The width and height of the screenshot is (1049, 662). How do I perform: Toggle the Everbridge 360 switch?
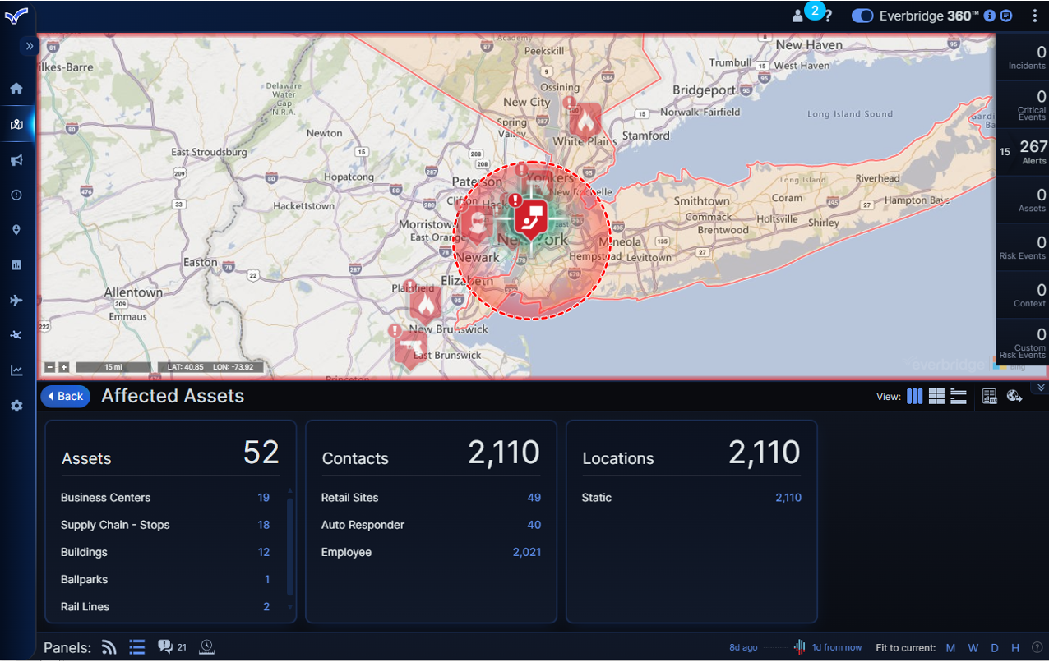[862, 16]
